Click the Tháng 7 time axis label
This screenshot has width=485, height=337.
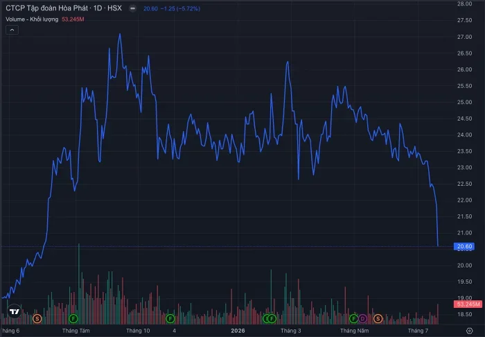[418, 331]
